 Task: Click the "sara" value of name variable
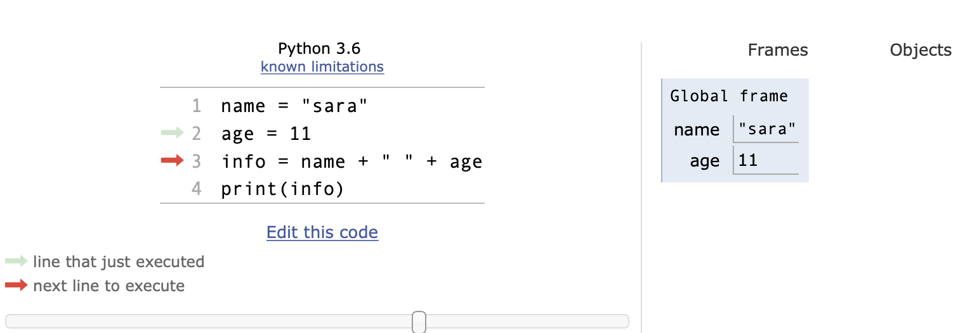coord(766,129)
